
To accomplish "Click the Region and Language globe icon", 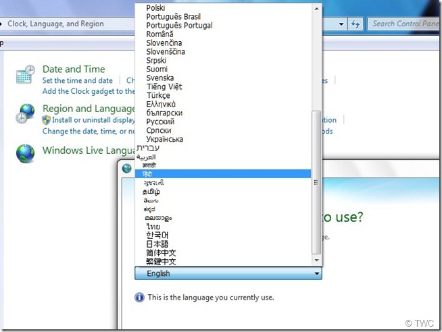I will [25, 113].
